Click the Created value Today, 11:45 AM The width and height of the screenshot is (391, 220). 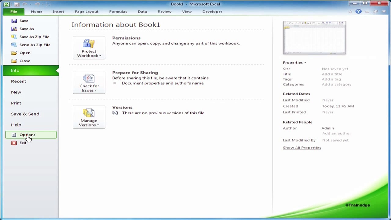click(x=338, y=106)
